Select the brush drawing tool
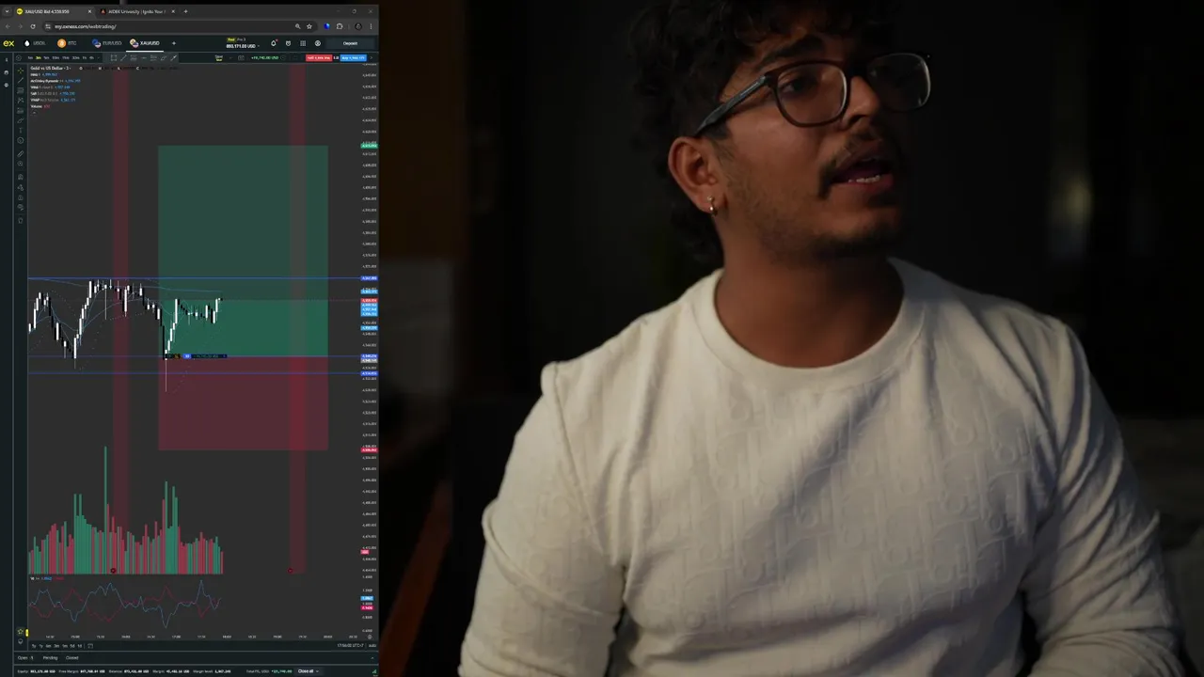Viewport: 1204px width, 677px height. [21, 120]
